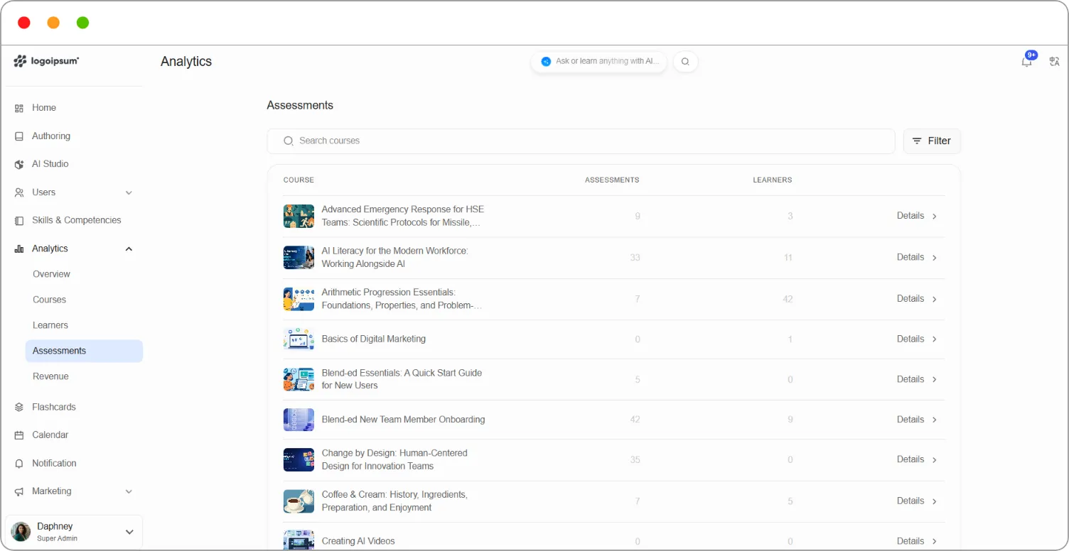1069x551 pixels.
Task: Select the Assessments submenu item
Action: click(84, 351)
